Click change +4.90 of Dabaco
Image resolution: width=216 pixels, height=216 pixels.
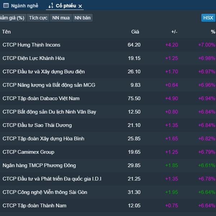click(171, 98)
